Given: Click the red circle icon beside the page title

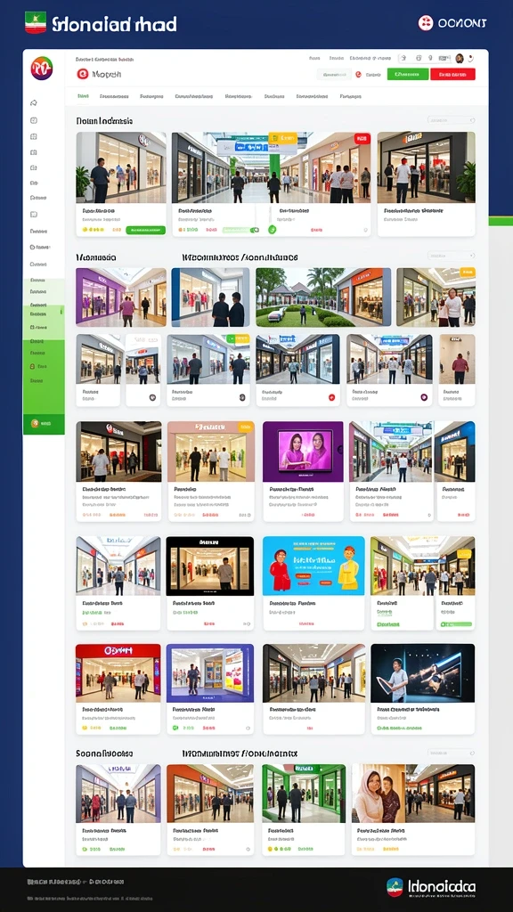Looking at the screenshot, I should [x=83, y=74].
